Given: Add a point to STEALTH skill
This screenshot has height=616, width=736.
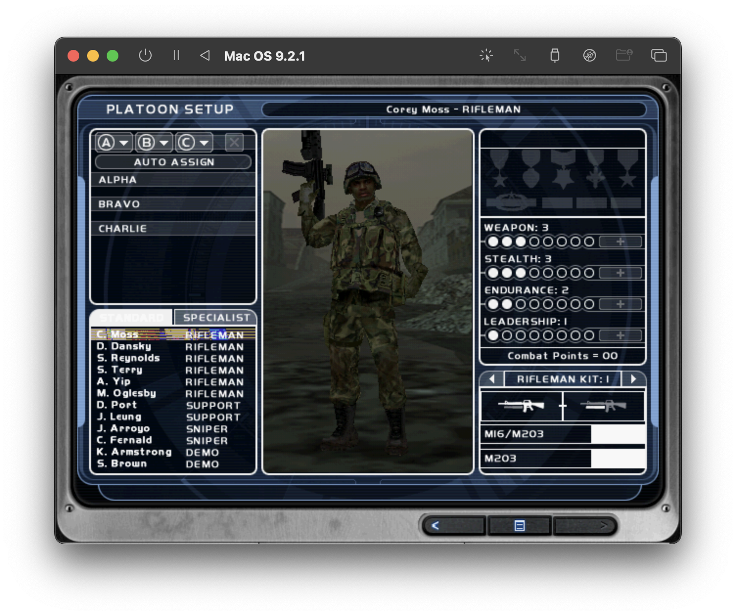Looking at the screenshot, I should point(621,273).
